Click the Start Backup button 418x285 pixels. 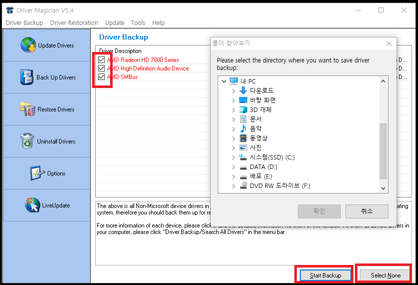(325, 275)
